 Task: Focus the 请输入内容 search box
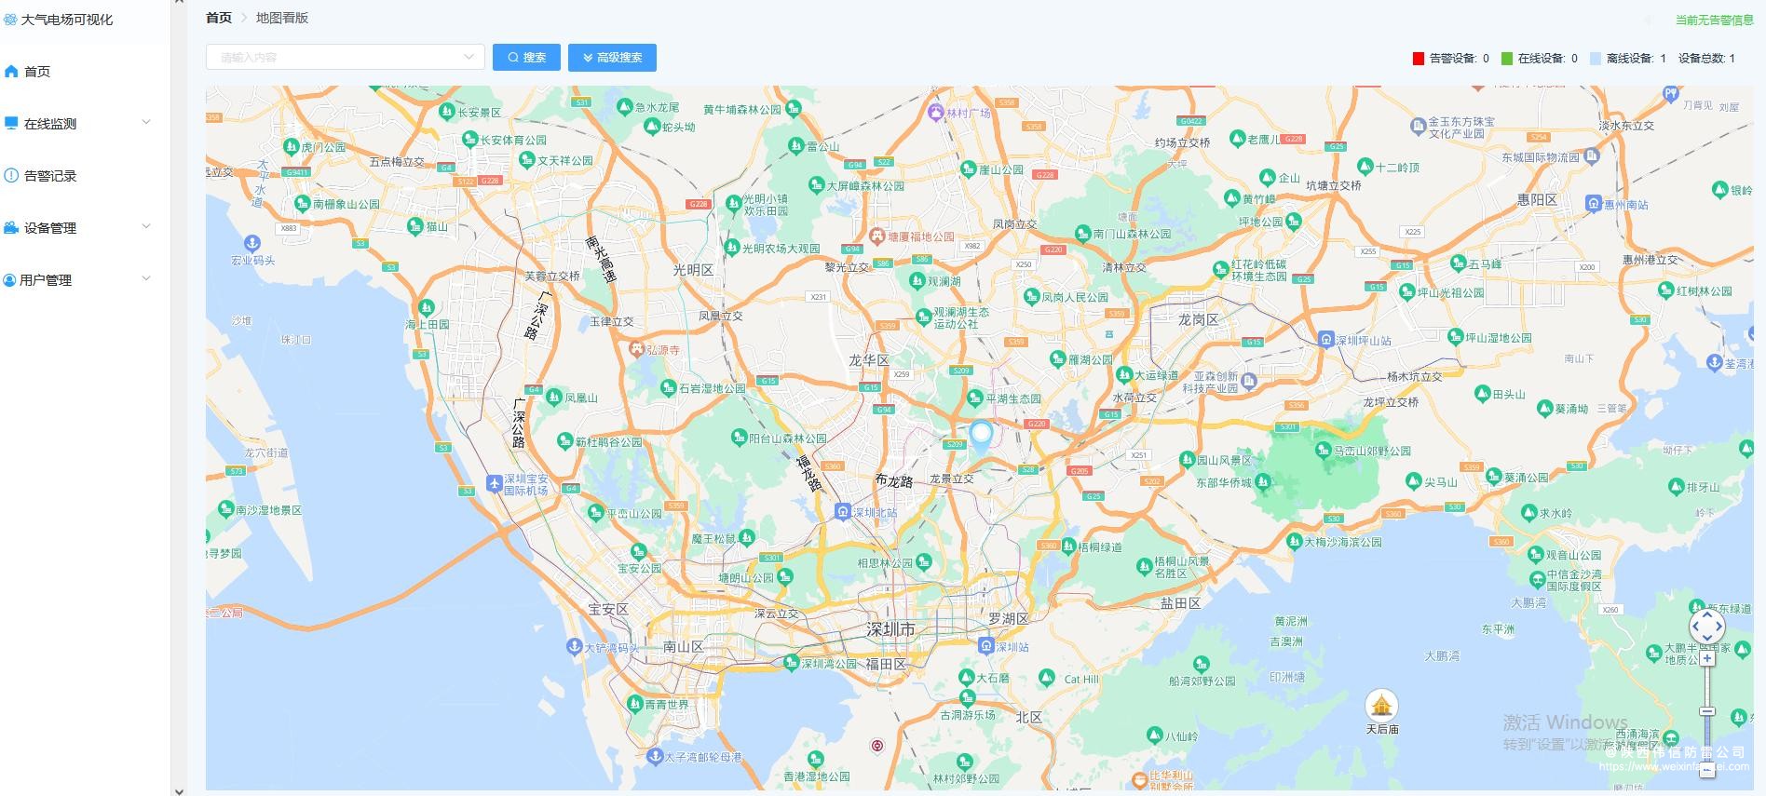pyautogui.click(x=345, y=57)
